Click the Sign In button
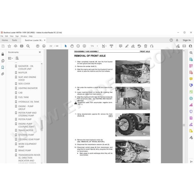 pyautogui.click(x=187, y=40)
